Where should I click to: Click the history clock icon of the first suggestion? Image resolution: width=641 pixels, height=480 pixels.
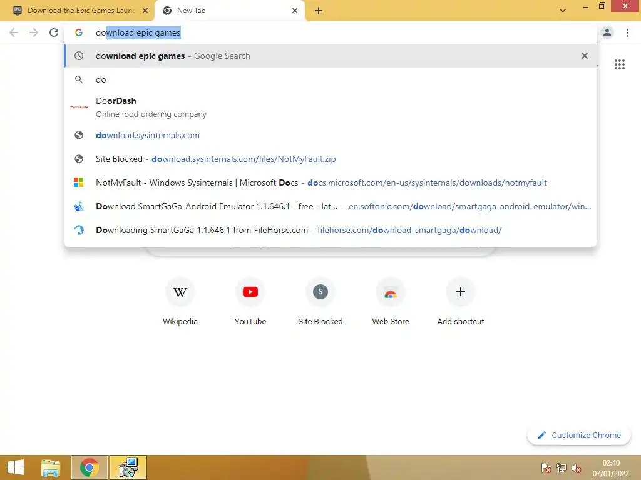pos(79,56)
